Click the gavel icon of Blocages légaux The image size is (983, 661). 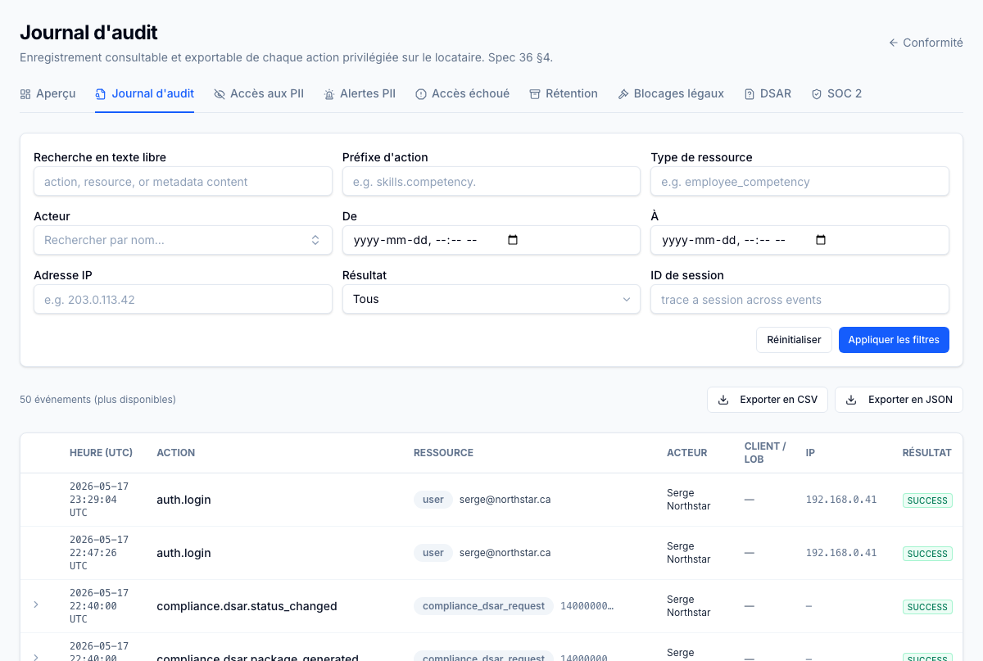pos(623,94)
